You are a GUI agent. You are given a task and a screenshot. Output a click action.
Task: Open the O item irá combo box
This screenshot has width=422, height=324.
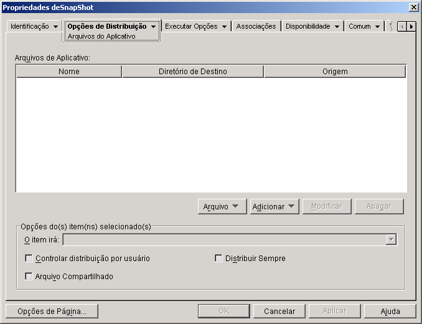coord(230,239)
